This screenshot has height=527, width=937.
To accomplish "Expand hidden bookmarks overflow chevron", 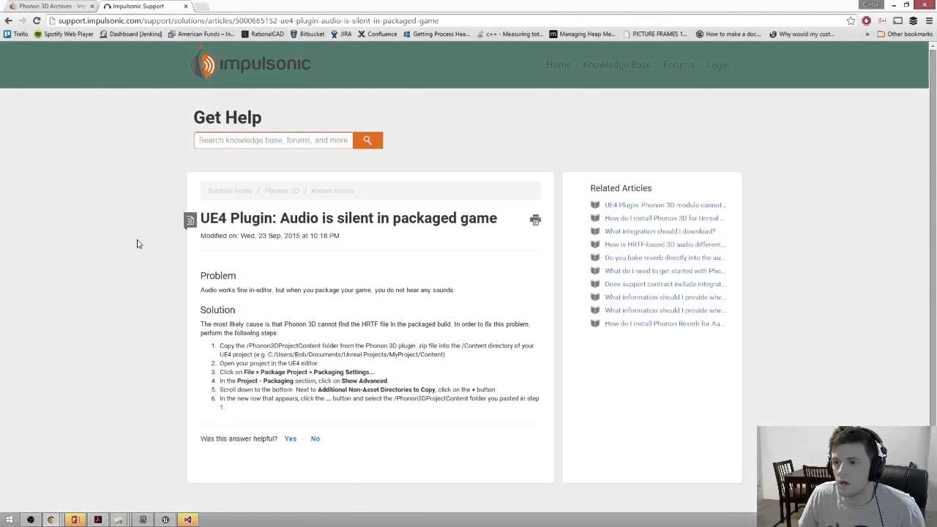I will [x=867, y=34].
